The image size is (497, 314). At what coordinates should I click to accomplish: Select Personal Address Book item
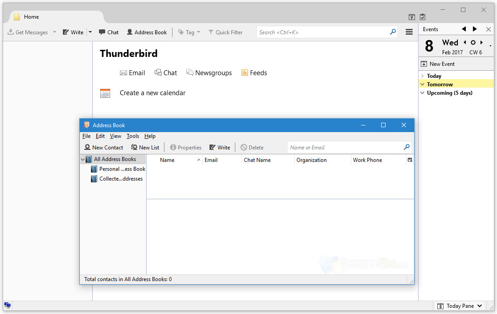pyautogui.click(x=118, y=169)
